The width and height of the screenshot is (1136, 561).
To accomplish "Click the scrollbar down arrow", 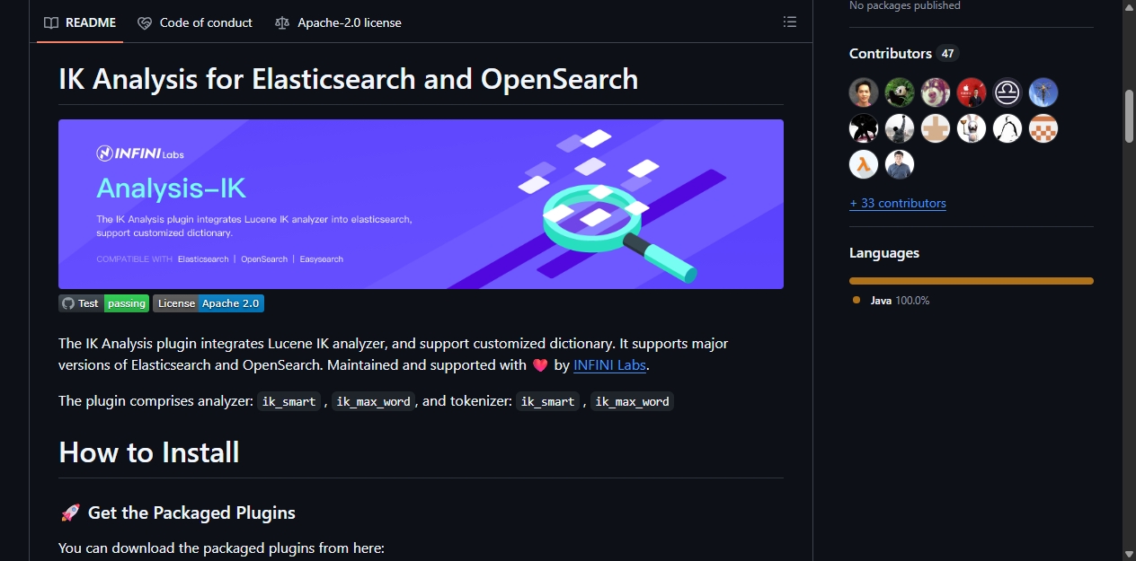I will pos(1130,554).
